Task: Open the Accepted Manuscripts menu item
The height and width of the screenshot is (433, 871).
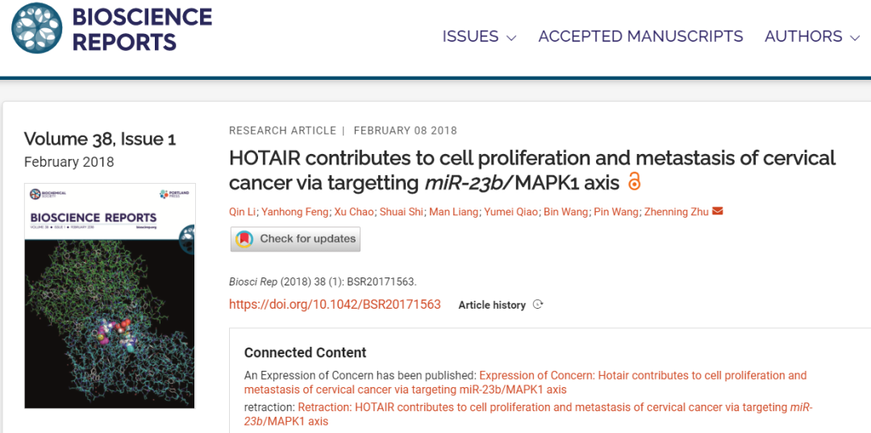Action: [640, 36]
